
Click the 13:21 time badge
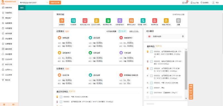tap(122, 31)
